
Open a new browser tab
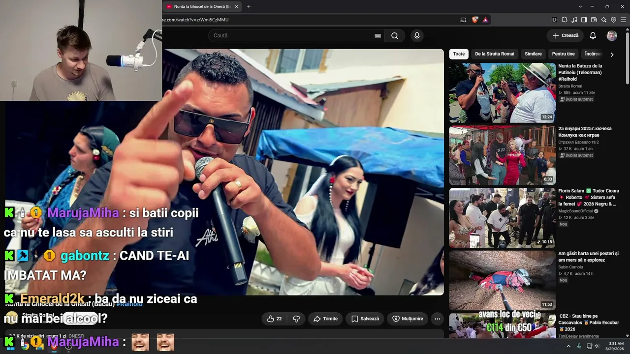pos(249,6)
